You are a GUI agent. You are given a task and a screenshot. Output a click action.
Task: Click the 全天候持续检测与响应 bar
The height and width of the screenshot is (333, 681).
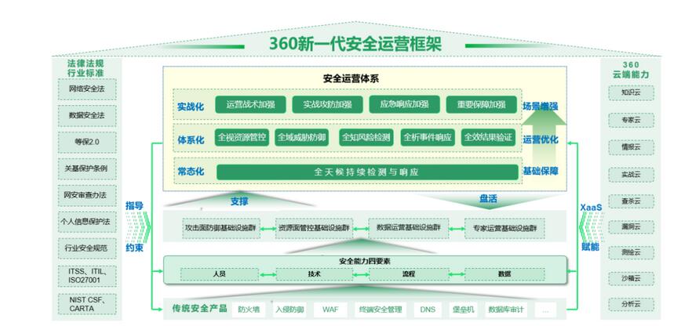(x=366, y=171)
